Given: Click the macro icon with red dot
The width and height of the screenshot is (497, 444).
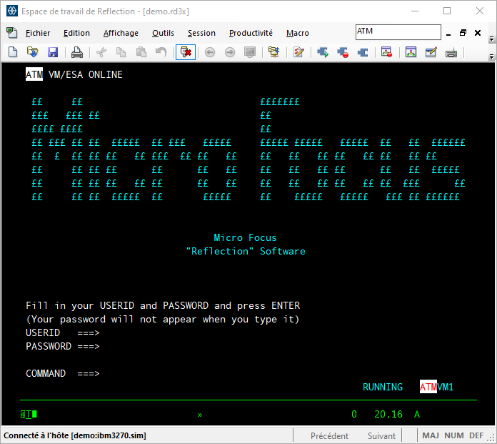Looking at the screenshot, I should pos(343,52).
